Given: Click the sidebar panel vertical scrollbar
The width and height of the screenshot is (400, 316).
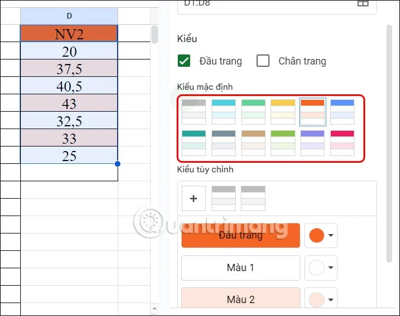Looking at the screenshot, I should pos(389,144).
